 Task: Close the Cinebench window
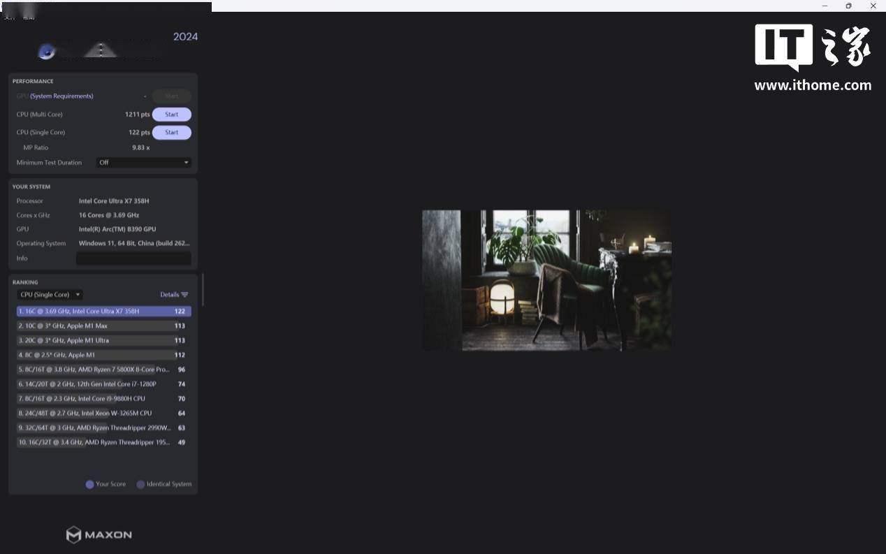coord(873,6)
